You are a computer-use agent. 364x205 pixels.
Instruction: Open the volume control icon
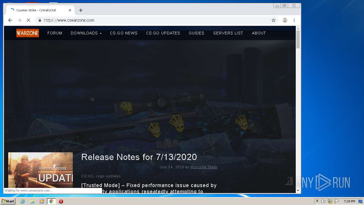323,201
